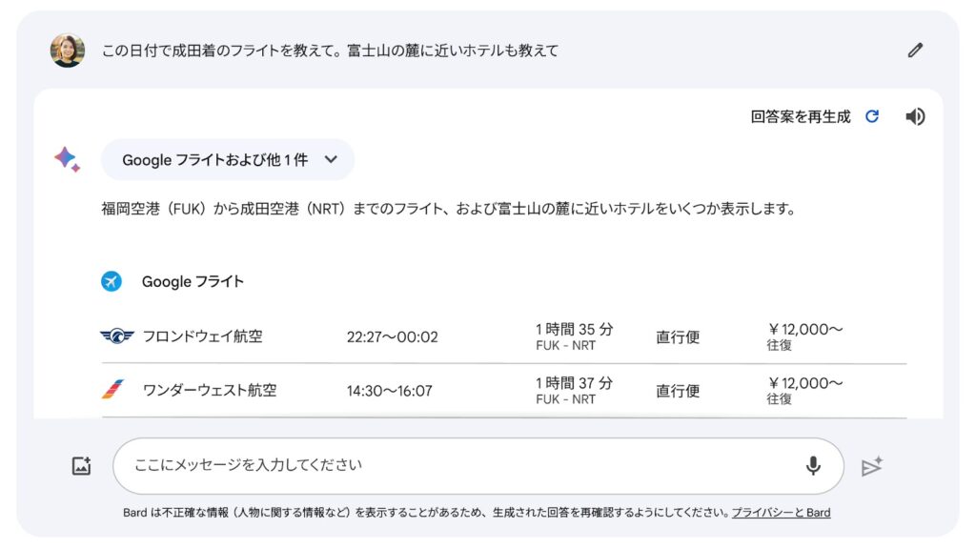
Task: Click the price in the ワンダーウェスト航空 row
Action: coord(804,383)
